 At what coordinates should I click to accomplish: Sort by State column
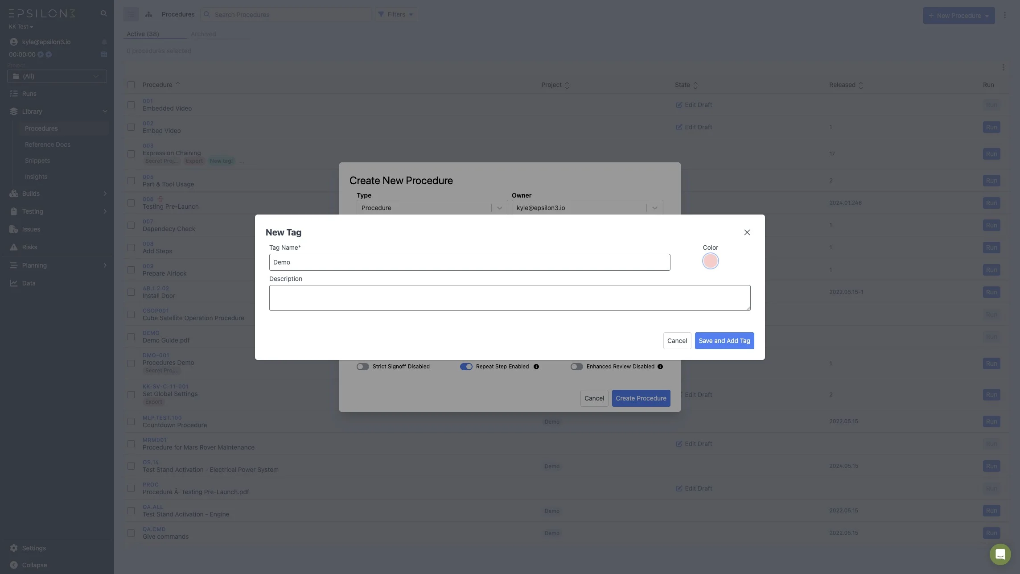click(695, 85)
